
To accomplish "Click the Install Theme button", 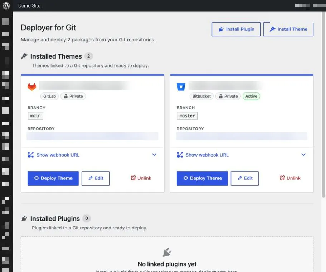I will point(288,29).
